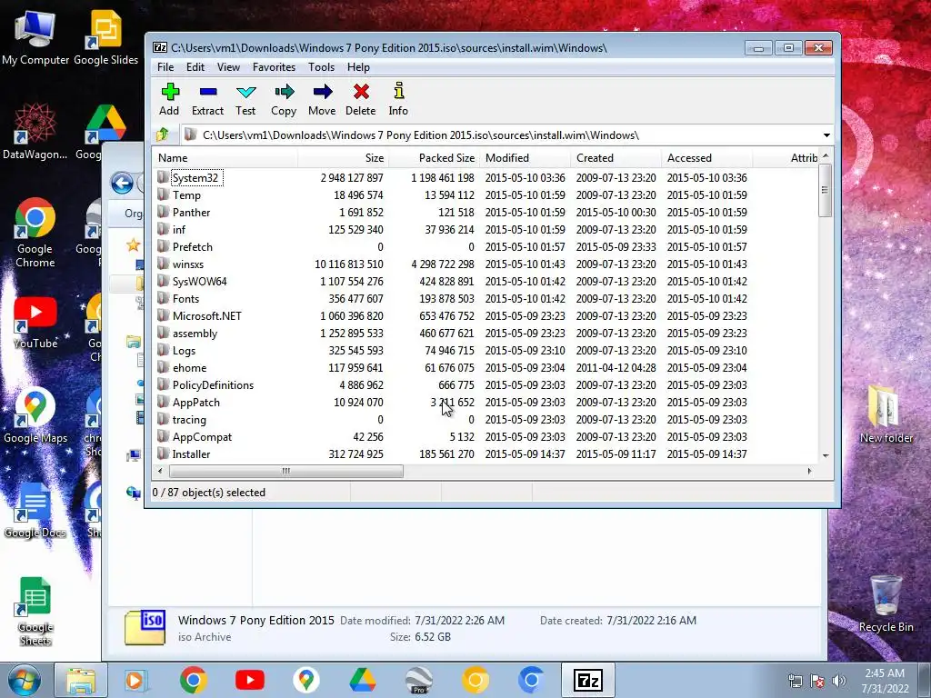Open DataWagon desktop shortcut
Screen dimensions: 931x698
tap(35, 131)
